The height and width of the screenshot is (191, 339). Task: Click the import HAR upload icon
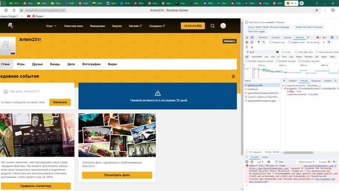[x=247, y=47]
